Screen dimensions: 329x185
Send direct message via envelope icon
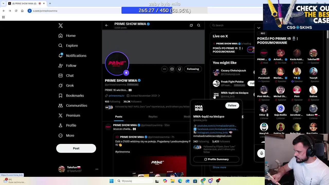pyautogui.click(x=172, y=69)
